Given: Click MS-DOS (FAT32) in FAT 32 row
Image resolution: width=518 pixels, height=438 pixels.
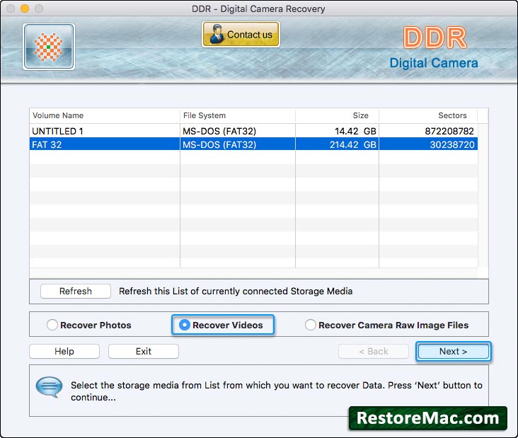Looking at the screenshot, I should click(x=219, y=144).
